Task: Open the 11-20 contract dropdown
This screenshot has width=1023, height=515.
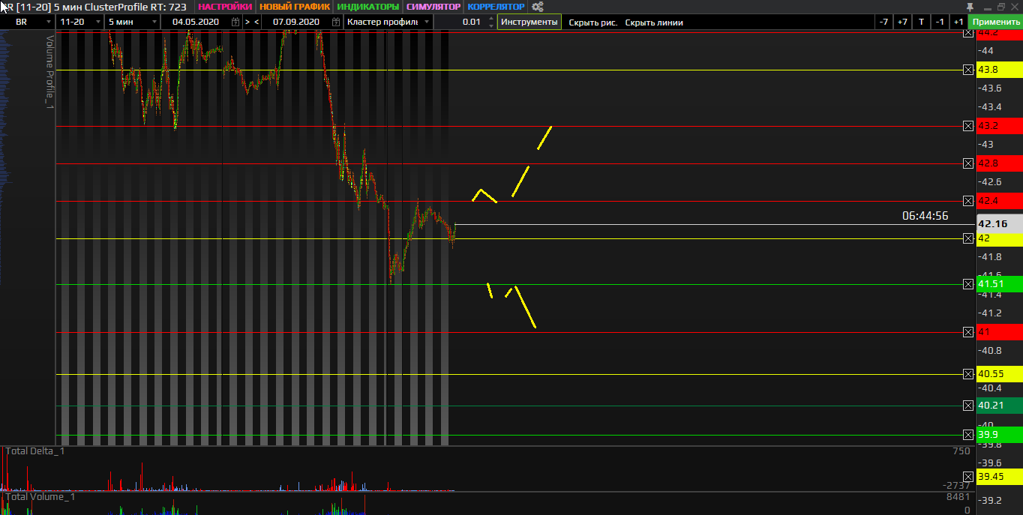Action: [x=80, y=22]
